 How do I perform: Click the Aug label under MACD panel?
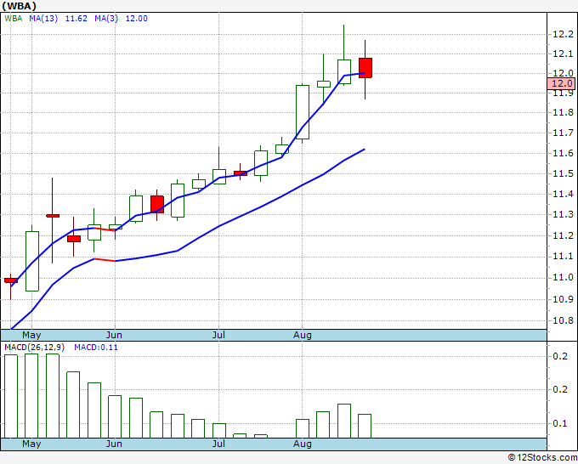tap(303, 444)
